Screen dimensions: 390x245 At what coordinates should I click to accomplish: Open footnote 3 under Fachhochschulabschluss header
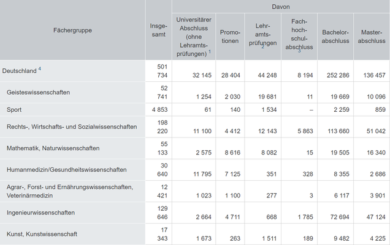(x=299, y=51)
